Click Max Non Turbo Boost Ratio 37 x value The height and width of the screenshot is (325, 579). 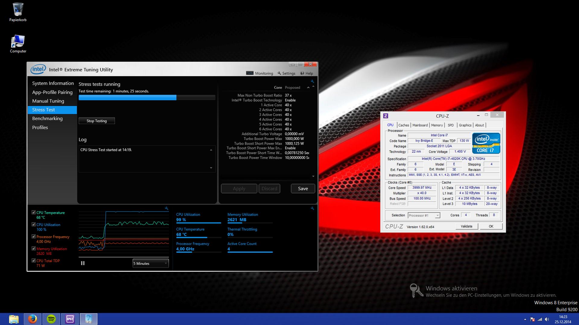288,95
